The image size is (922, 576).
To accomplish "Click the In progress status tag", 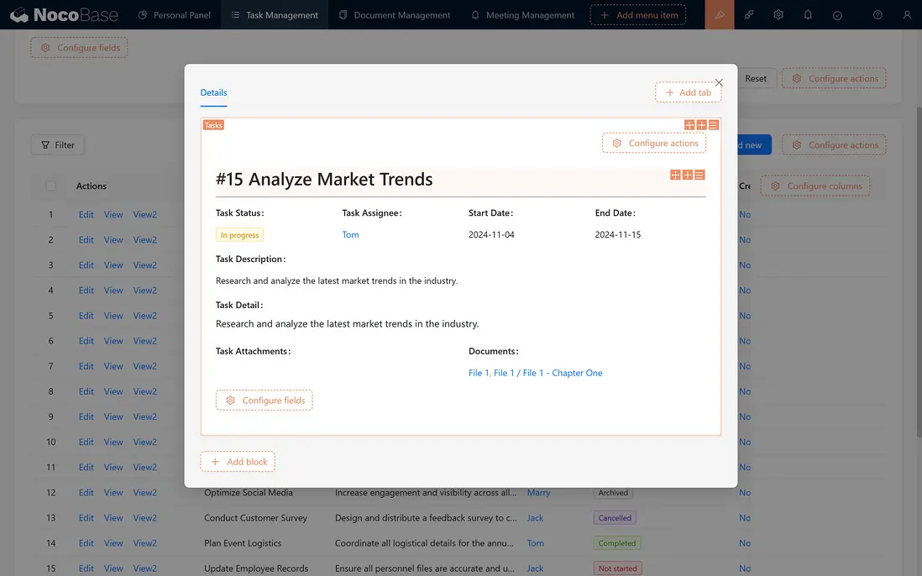I will point(239,235).
